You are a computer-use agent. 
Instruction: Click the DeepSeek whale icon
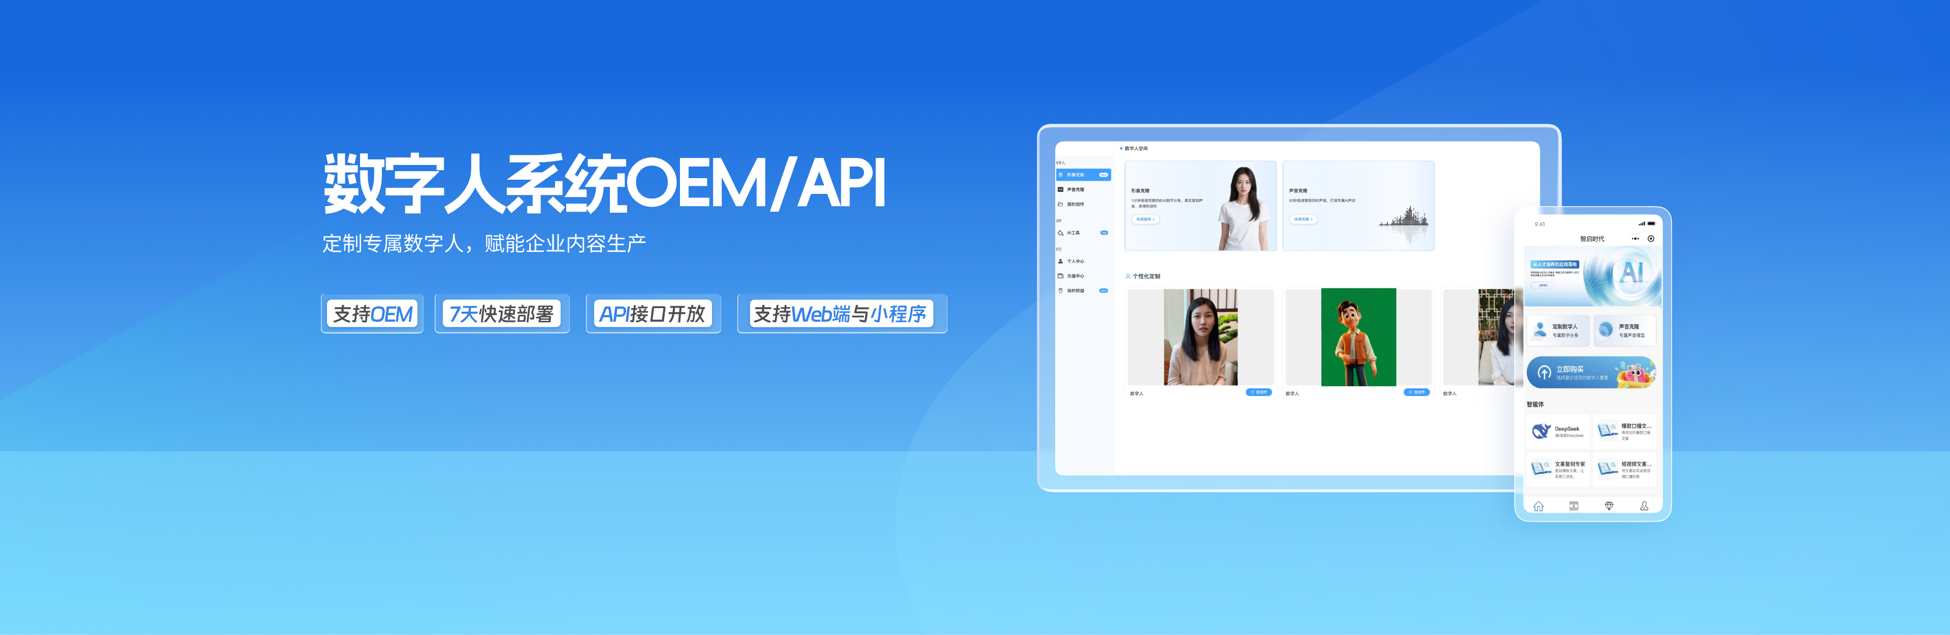point(1541,431)
